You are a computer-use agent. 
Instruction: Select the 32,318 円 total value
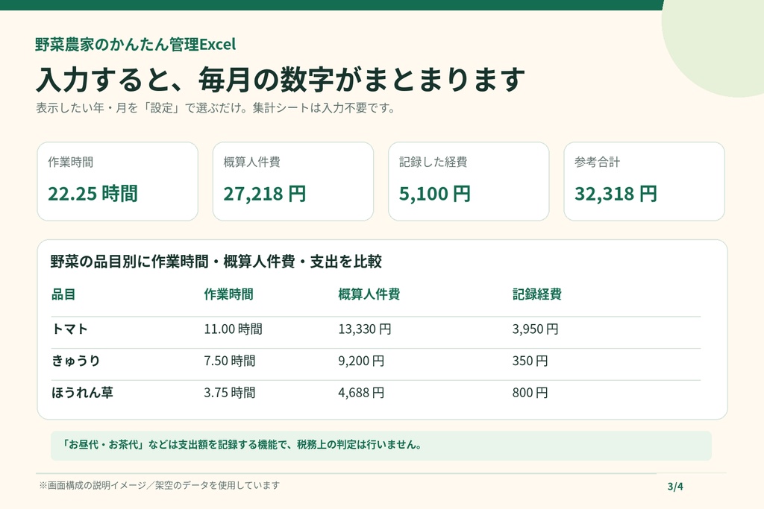(616, 194)
